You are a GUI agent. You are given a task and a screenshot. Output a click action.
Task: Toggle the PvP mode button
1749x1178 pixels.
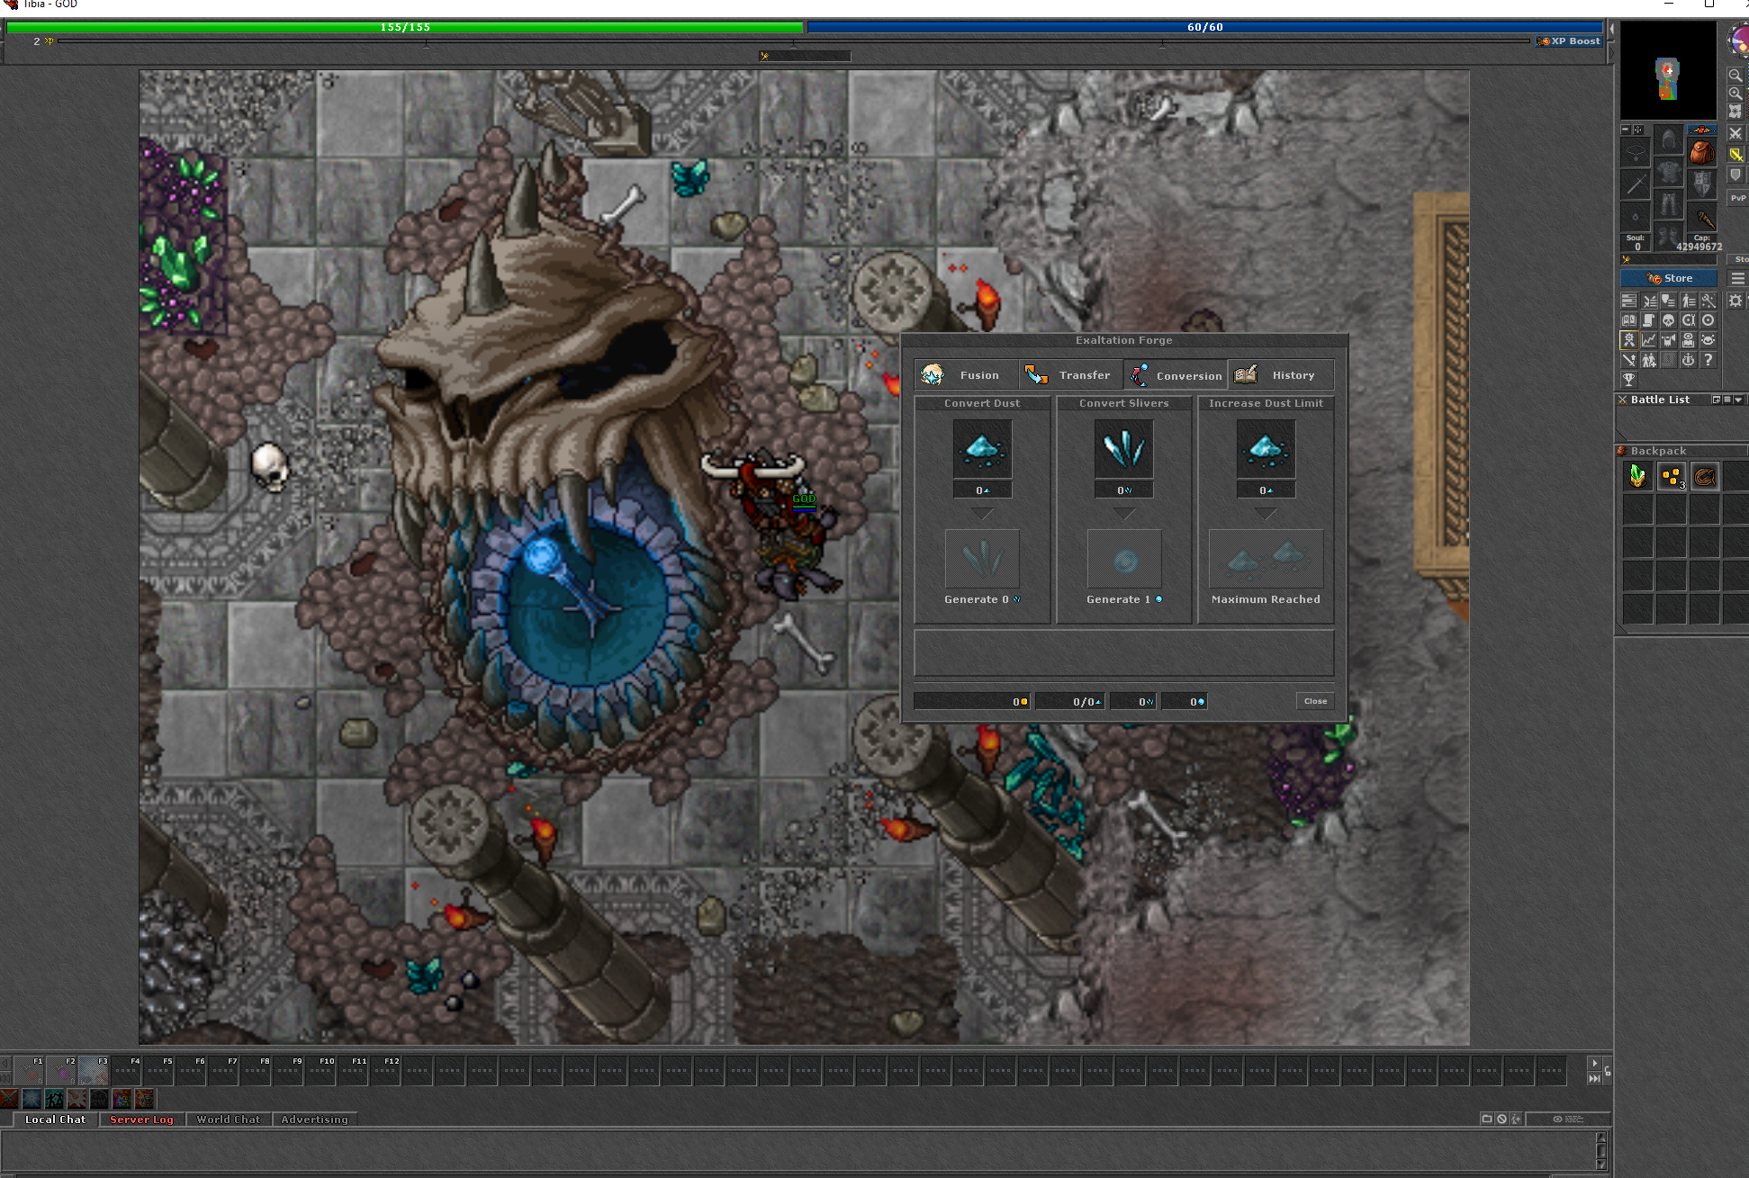click(1737, 198)
